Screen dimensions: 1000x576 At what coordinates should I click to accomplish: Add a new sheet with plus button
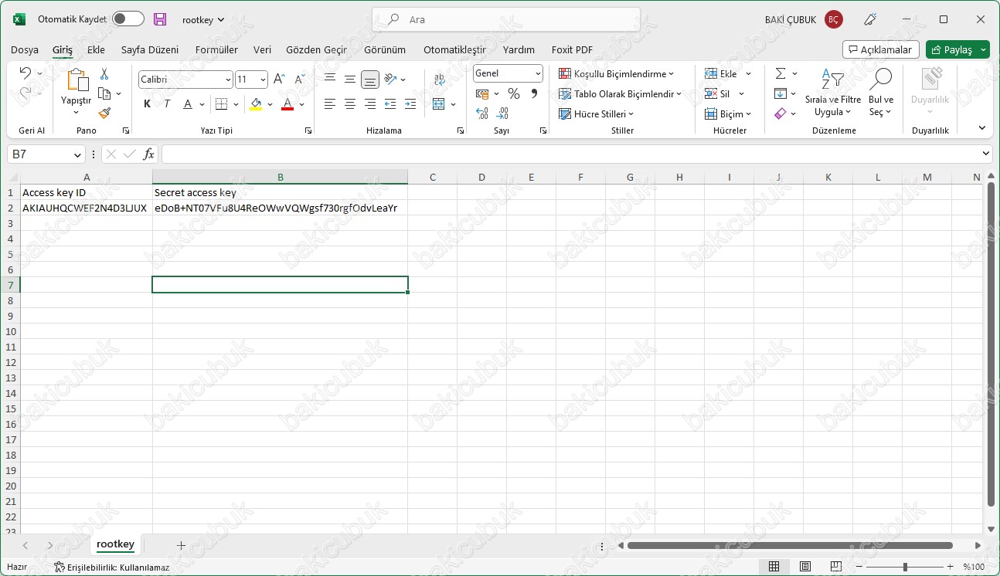pyautogui.click(x=181, y=545)
